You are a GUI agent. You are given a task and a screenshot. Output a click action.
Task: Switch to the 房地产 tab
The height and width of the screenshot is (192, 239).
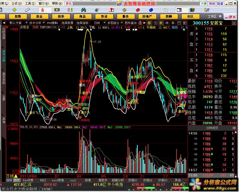pos(147,16)
